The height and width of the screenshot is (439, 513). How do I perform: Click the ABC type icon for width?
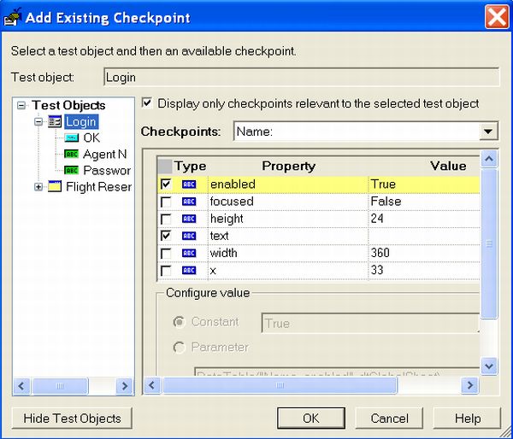click(x=189, y=253)
